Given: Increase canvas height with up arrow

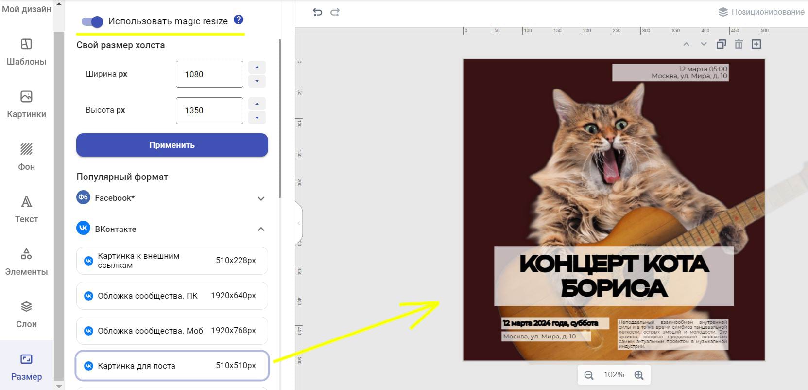Looking at the screenshot, I should [257, 104].
